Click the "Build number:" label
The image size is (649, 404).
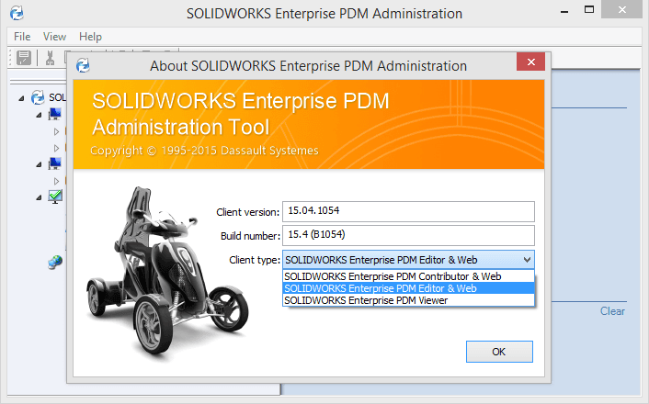[x=250, y=236]
